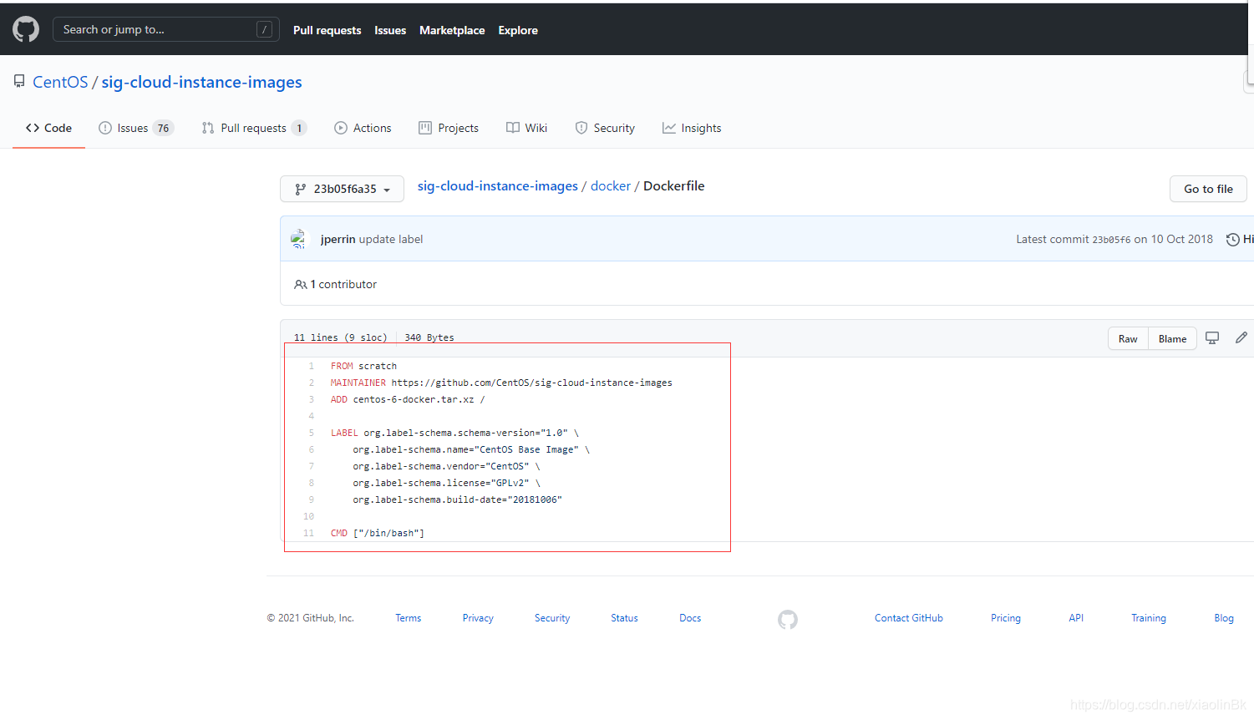Viewport: 1254px width, 720px height.
Task: Expand the 23b05f6a35 branch dropdown
Action: [342, 189]
